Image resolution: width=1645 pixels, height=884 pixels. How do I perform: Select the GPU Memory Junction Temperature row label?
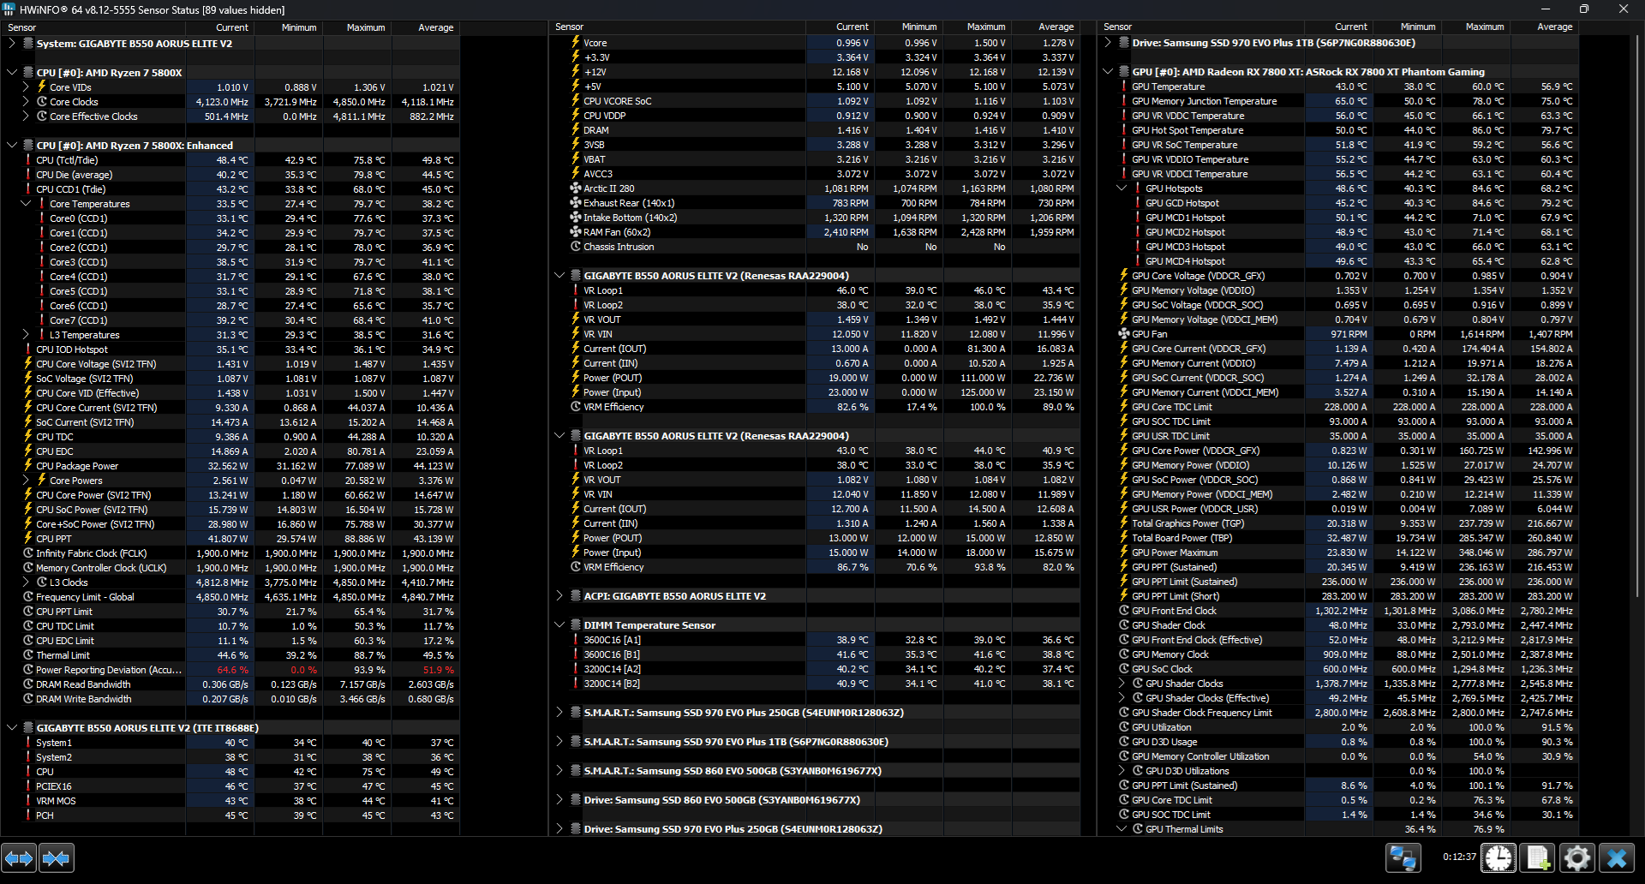[1205, 101]
